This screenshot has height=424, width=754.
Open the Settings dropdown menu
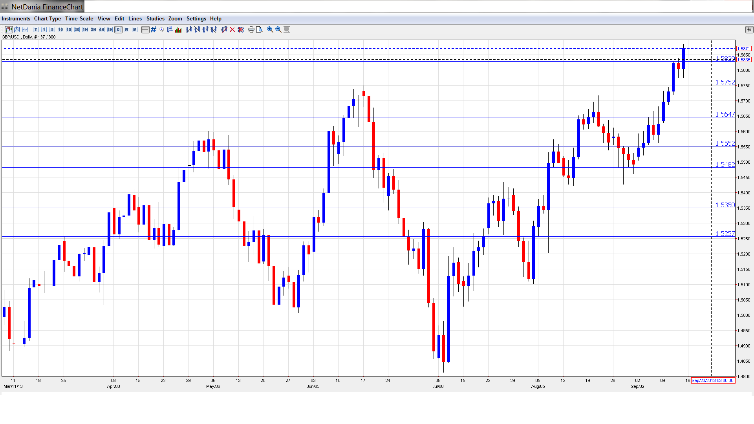[x=196, y=18]
